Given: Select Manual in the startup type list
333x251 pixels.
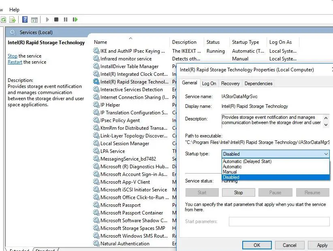Looking at the screenshot, I should coord(230,172).
